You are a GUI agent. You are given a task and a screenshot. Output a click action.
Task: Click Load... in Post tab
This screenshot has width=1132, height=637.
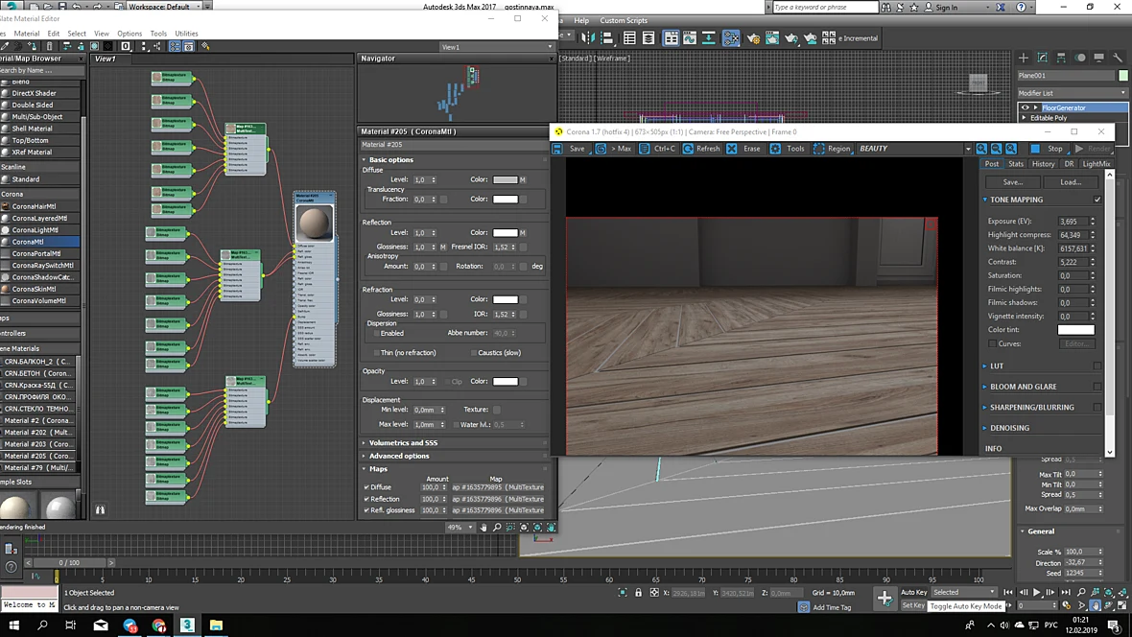coord(1071,182)
